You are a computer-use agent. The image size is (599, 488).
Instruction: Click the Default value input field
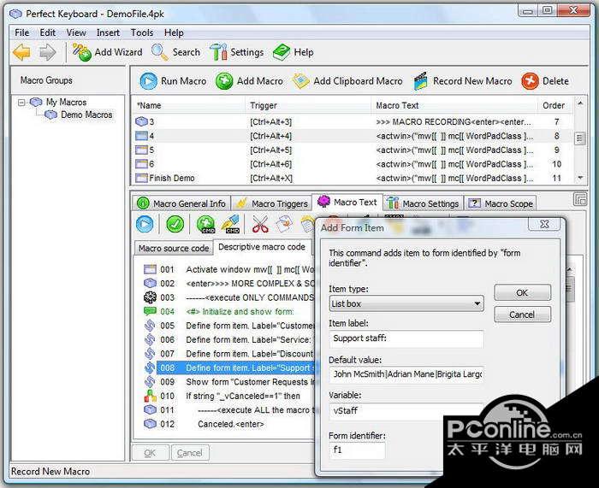[406, 374]
